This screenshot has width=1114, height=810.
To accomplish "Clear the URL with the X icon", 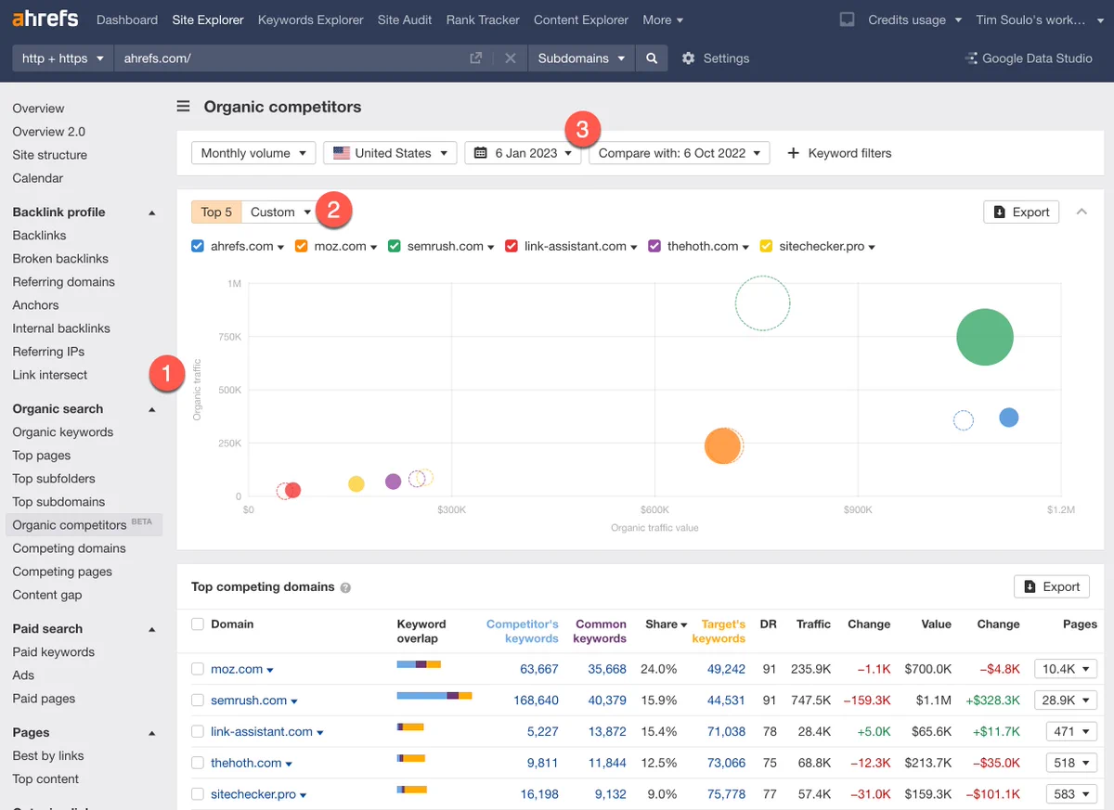I will point(510,58).
